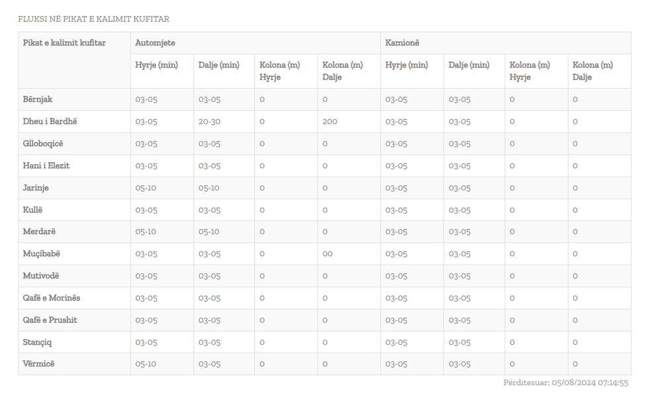Click the Jarinje border crossing name
Image resolution: width=648 pixels, height=403 pixels.
[36, 188]
